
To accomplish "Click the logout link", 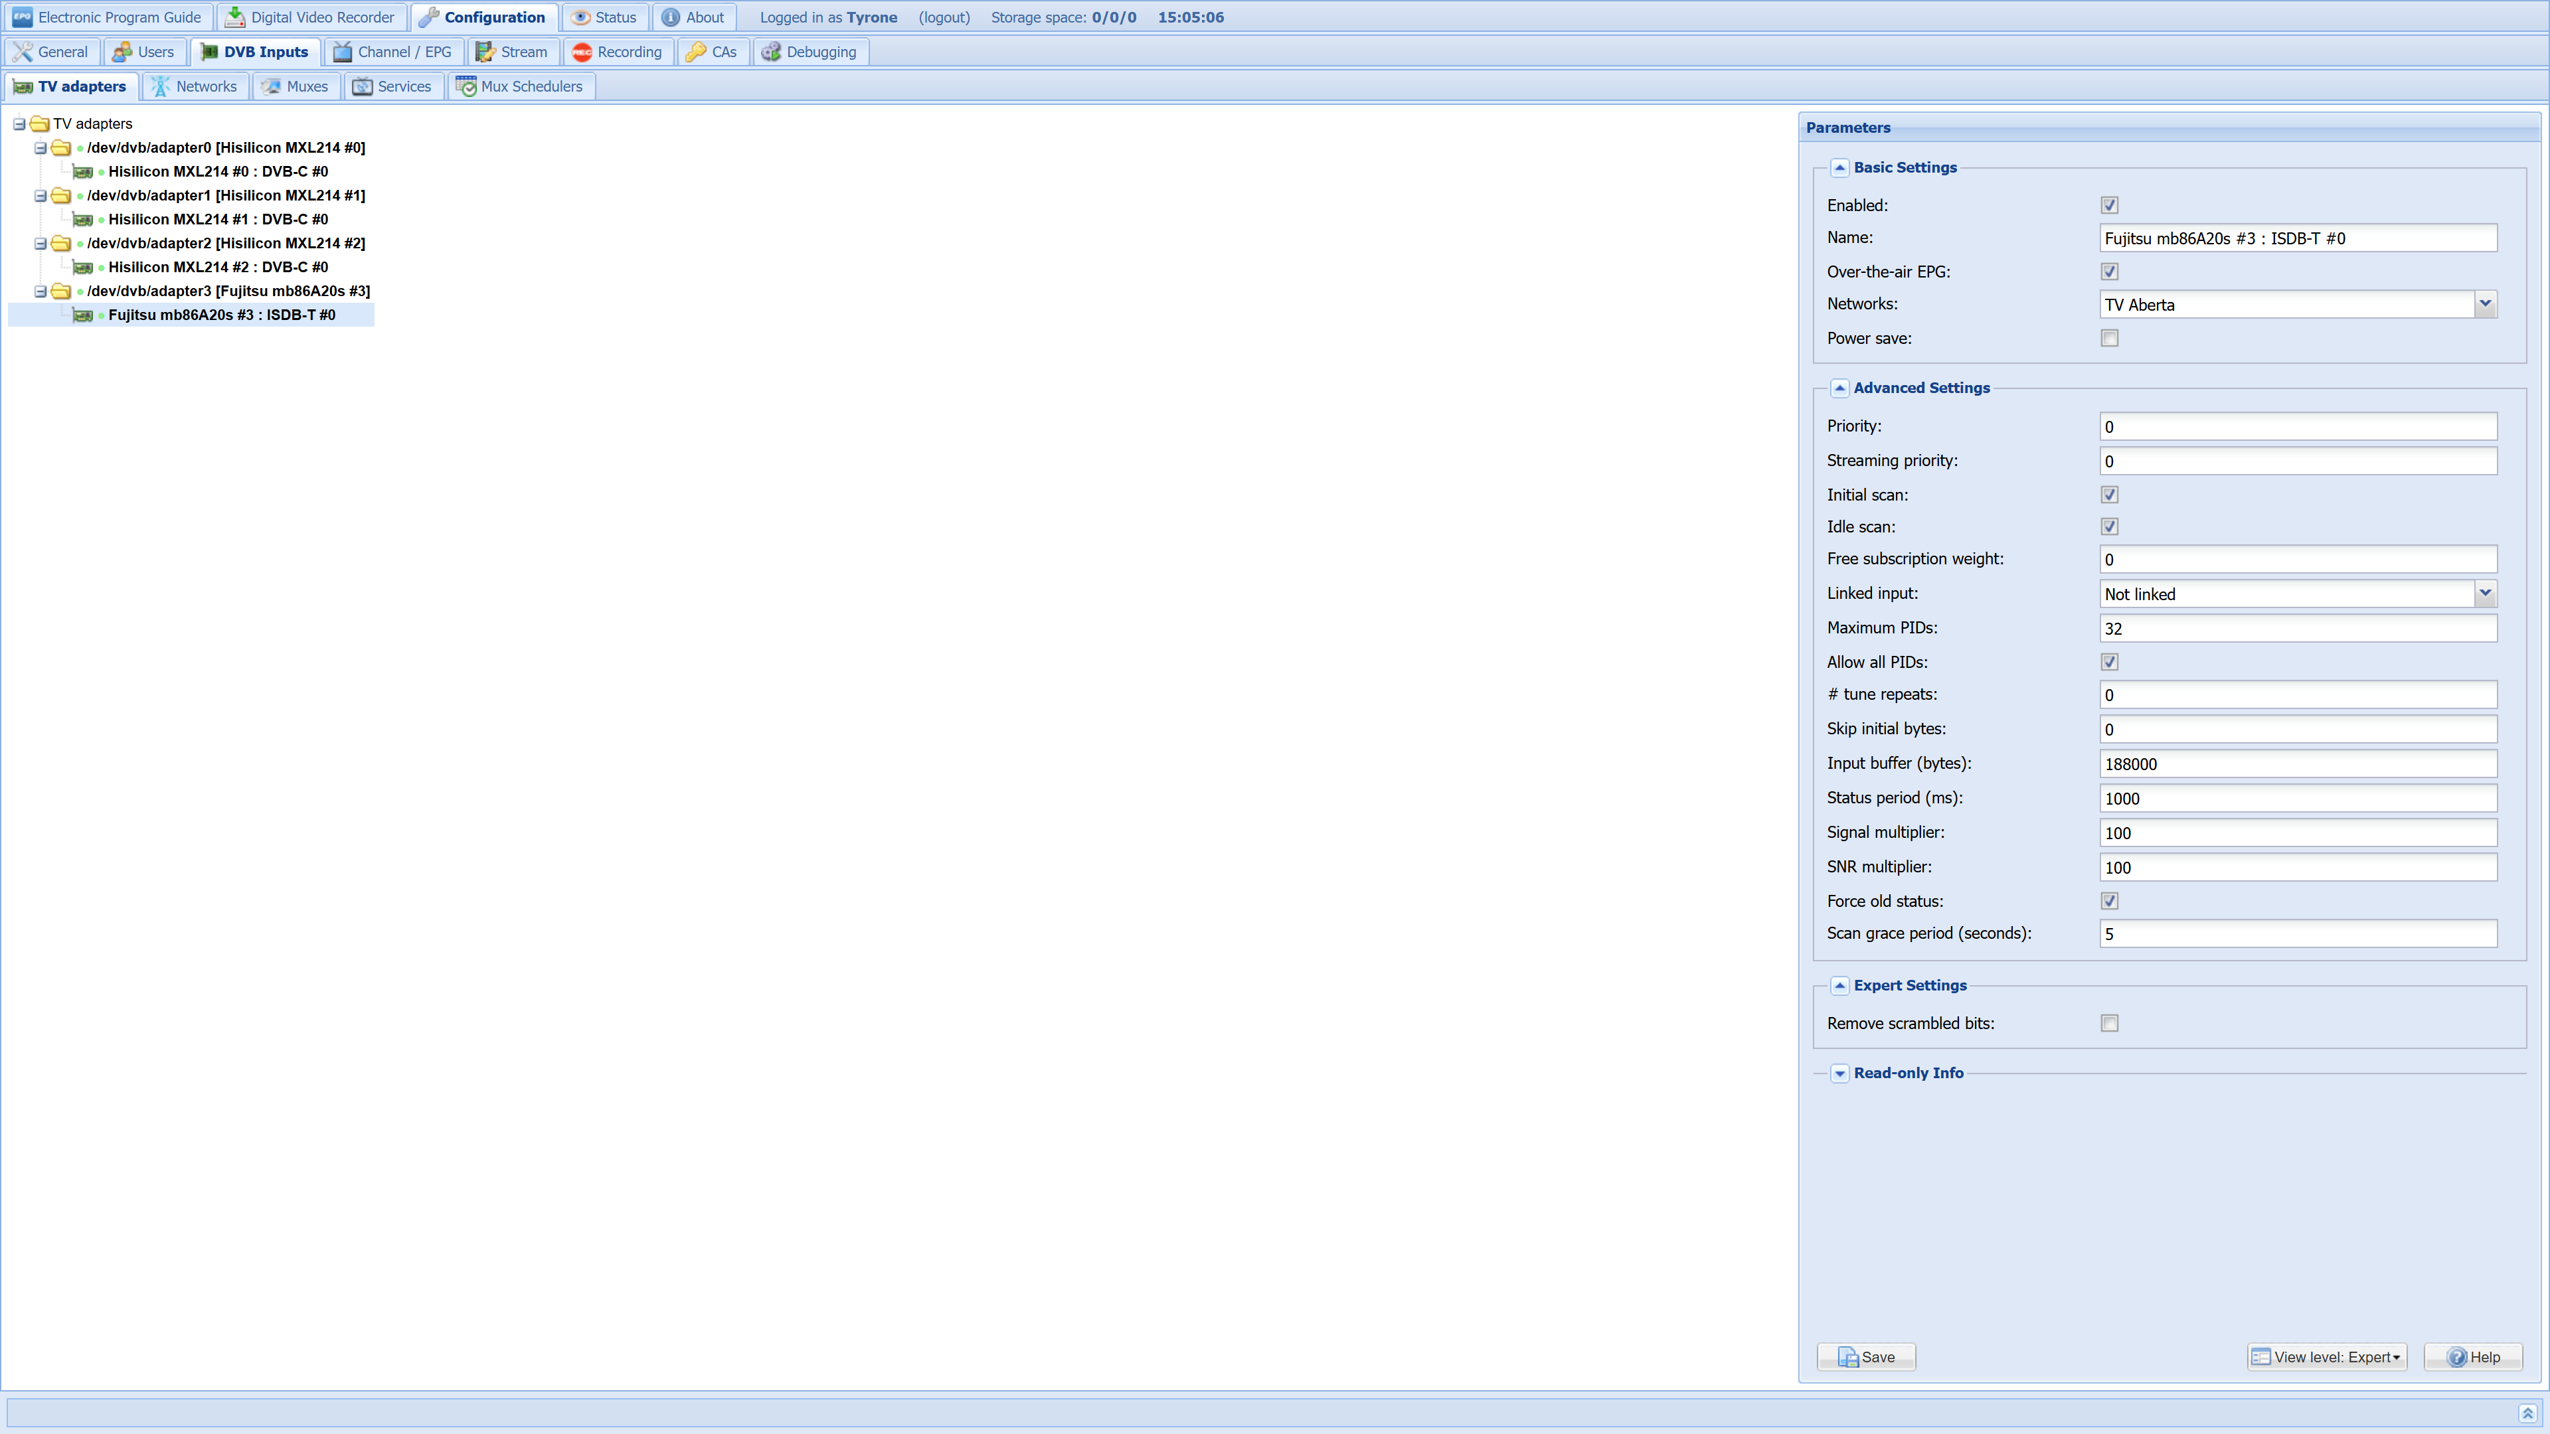I will click(x=944, y=17).
